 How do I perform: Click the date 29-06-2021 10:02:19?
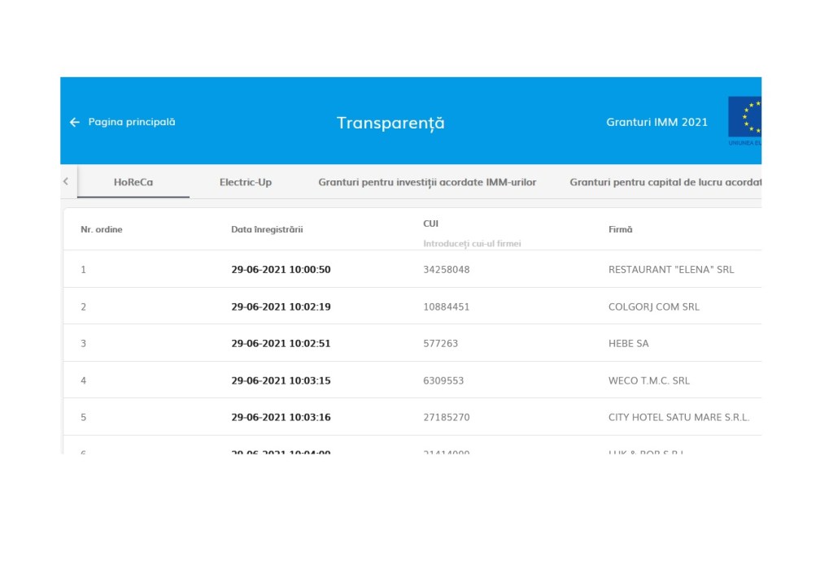(x=281, y=306)
